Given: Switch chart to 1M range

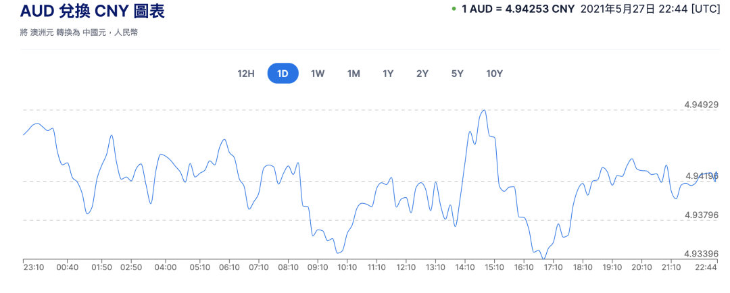Looking at the screenshot, I should pos(354,74).
